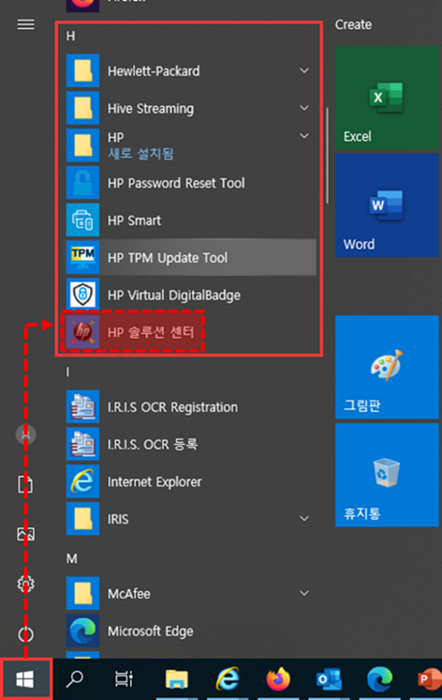Open the Word tile
Screen dimensions: 442x700
pos(387,205)
